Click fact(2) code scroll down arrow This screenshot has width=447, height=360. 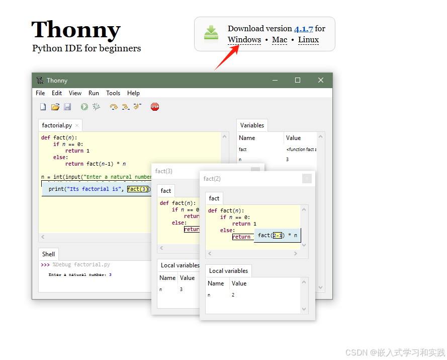point(304,245)
